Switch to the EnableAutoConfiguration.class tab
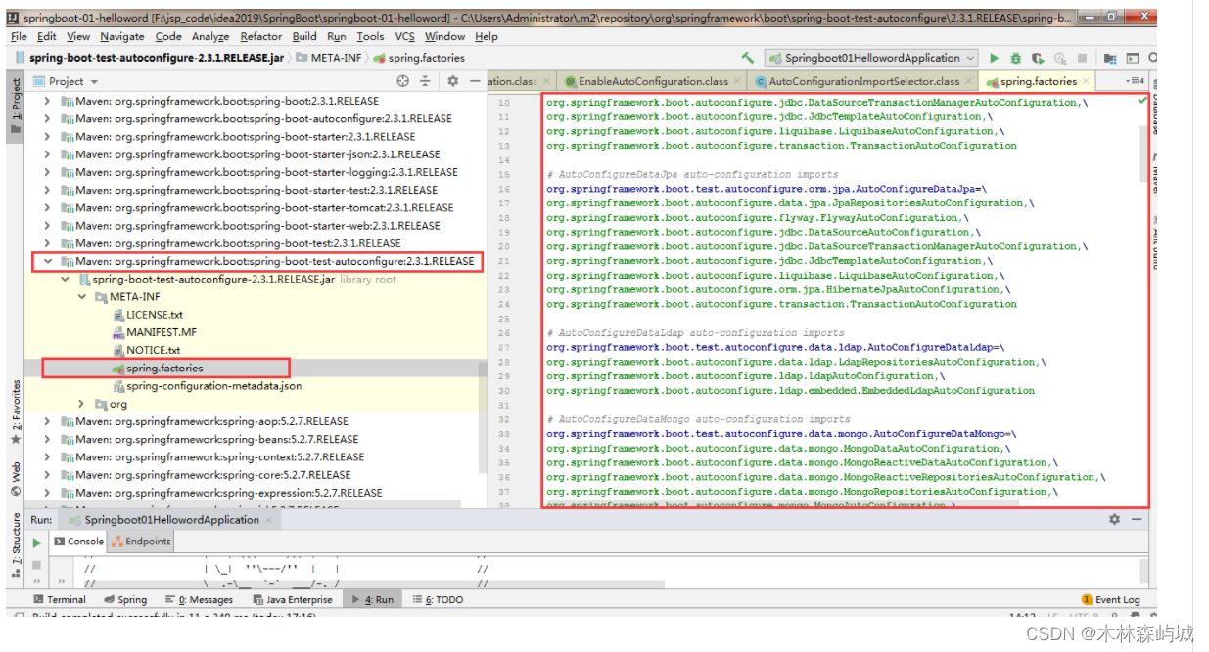This screenshot has width=1209, height=652. [653, 82]
